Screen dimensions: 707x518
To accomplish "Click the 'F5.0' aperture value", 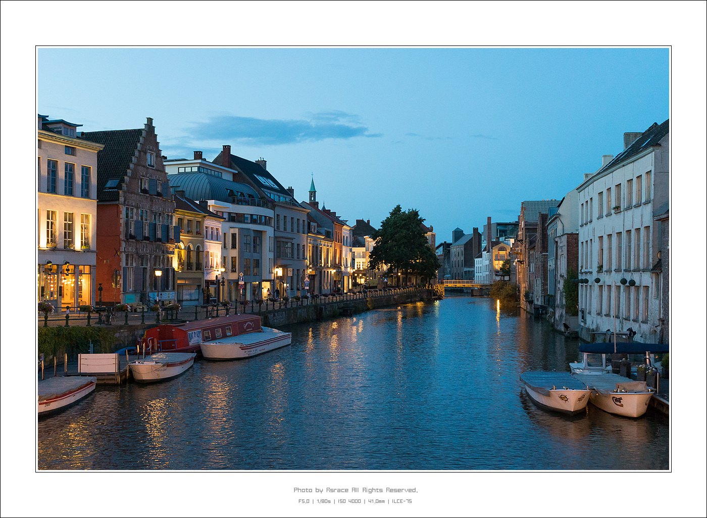I will (304, 501).
